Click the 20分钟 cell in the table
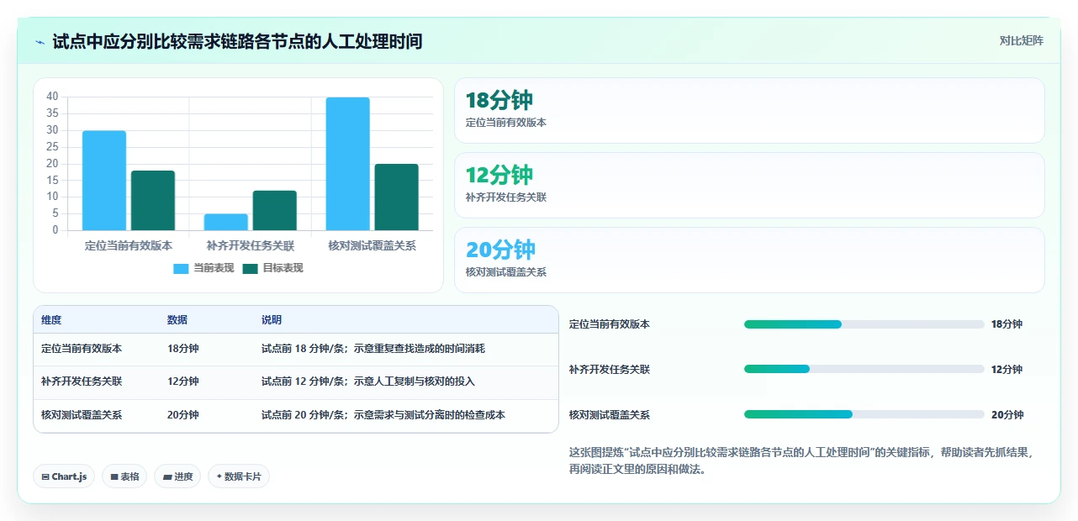The height and width of the screenshot is (521, 1078). [183, 415]
